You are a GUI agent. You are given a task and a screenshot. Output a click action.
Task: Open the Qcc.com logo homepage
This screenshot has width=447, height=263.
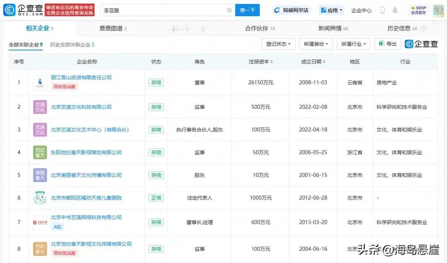[x=23, y=10]
